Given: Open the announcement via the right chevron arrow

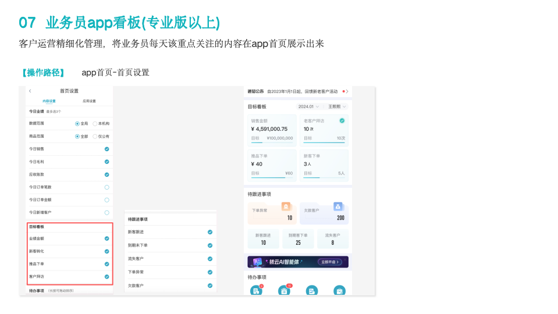Looking at the screenshot, I should (x=347, y=91).
